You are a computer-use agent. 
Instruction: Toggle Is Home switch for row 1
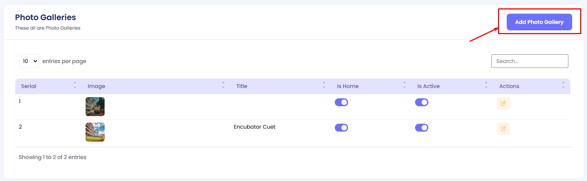coord(341,102)
